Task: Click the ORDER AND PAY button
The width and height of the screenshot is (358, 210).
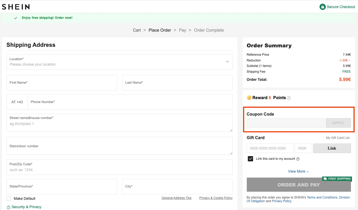Action: pos(299,185)
